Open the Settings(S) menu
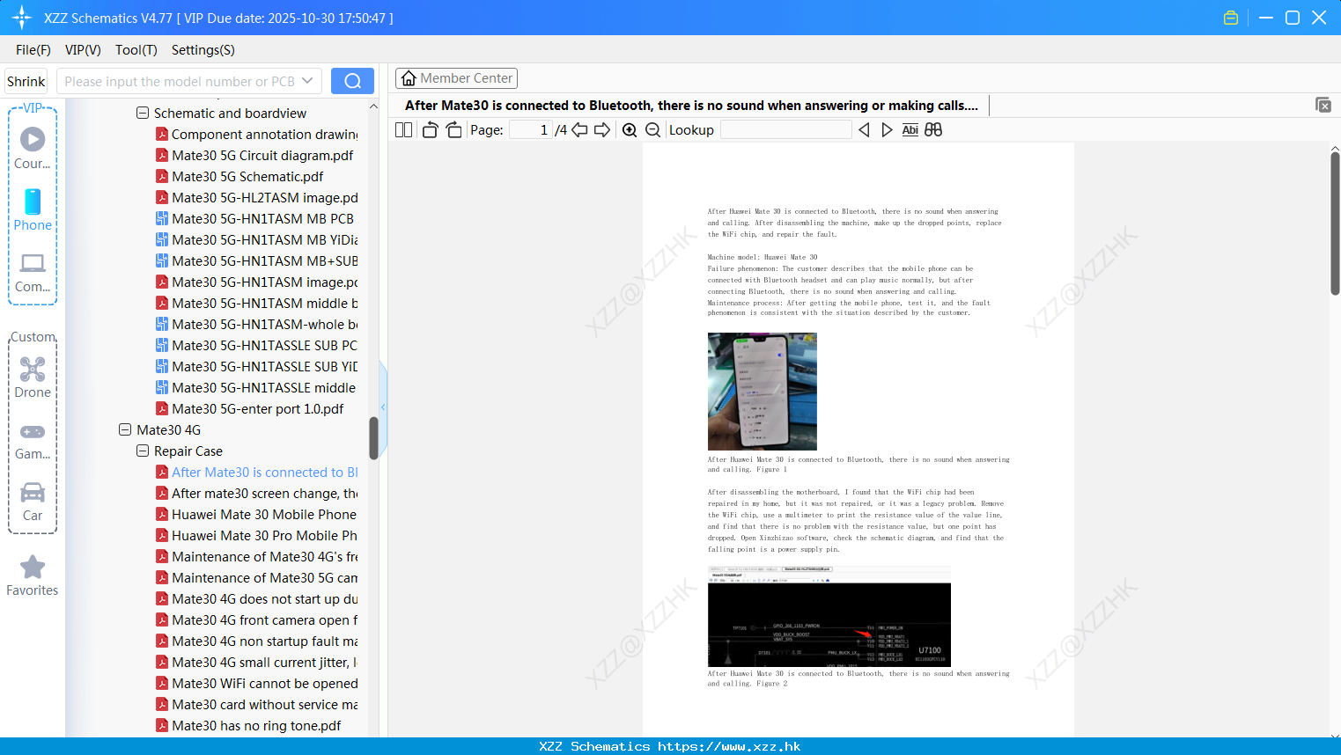Image resolution: width=1341 pixels, height=755 pixels. [203, 50]
